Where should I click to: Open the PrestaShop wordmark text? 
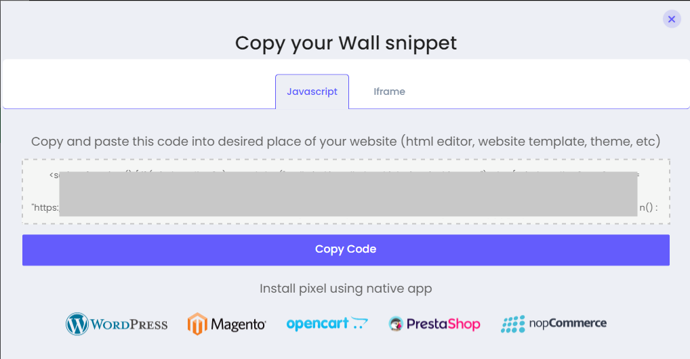[443, 324]
